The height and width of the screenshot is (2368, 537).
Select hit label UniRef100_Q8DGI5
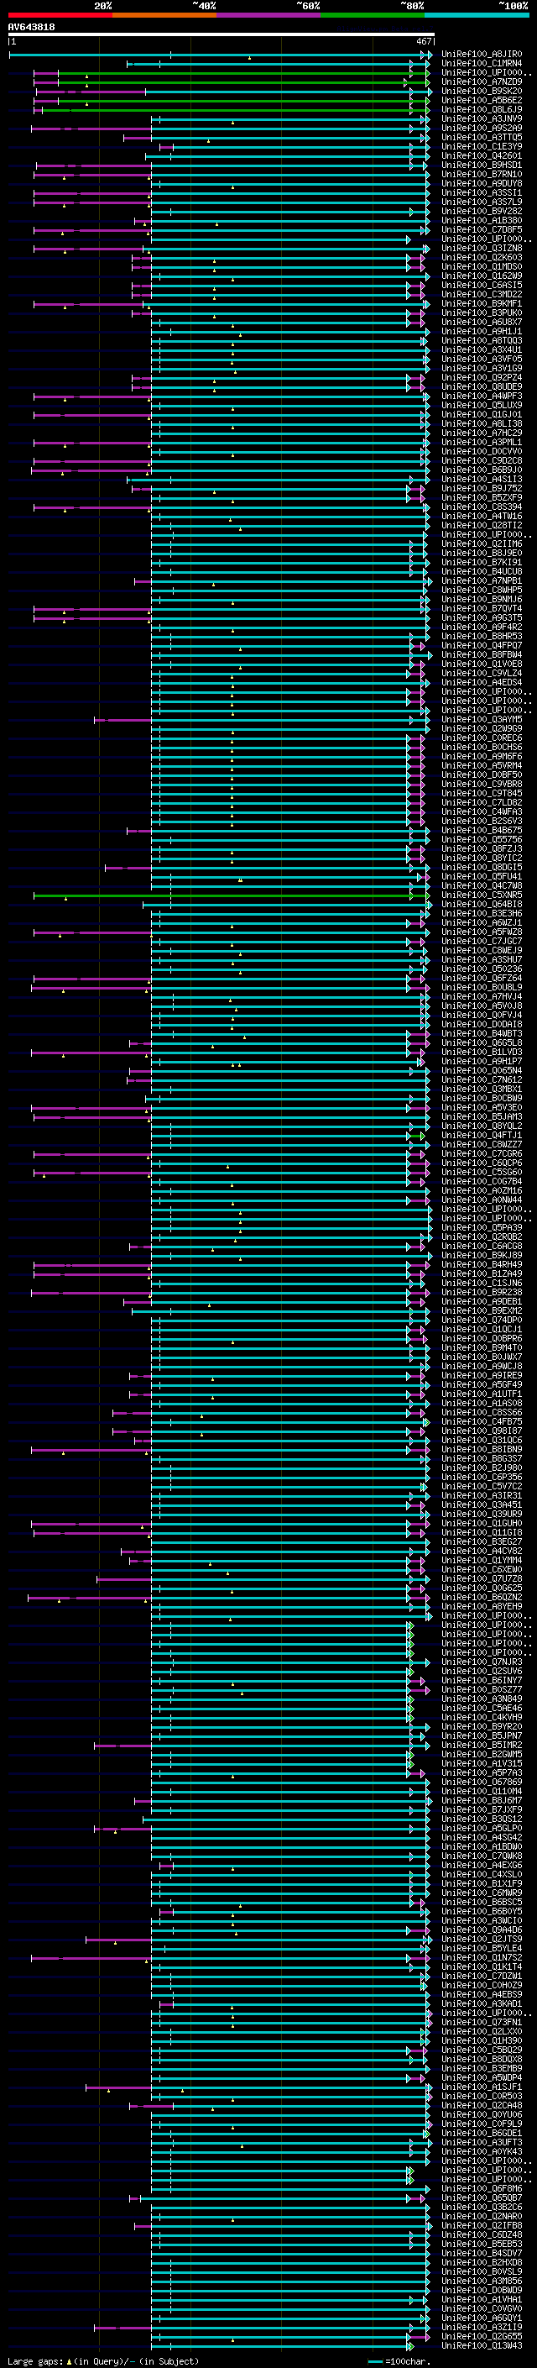pyautogui.click(x=482, y=868)
